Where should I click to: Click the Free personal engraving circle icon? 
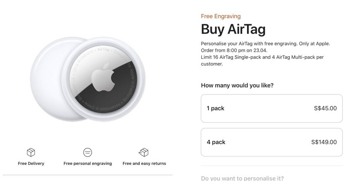point(87,152)
